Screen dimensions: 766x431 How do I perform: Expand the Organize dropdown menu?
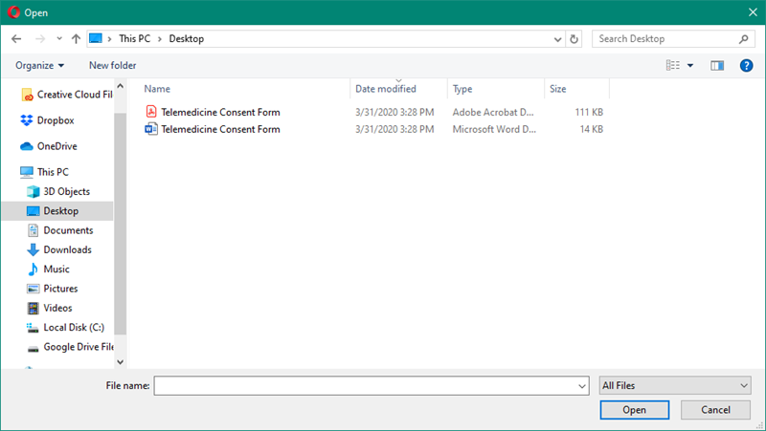click(40, 65)
